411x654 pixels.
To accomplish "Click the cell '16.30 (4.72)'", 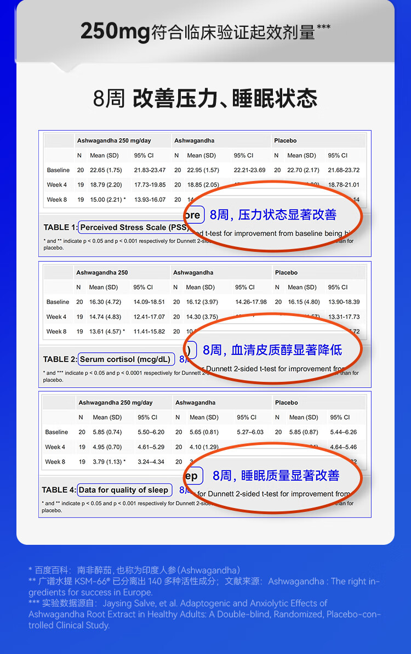I will tap(105, 302).
